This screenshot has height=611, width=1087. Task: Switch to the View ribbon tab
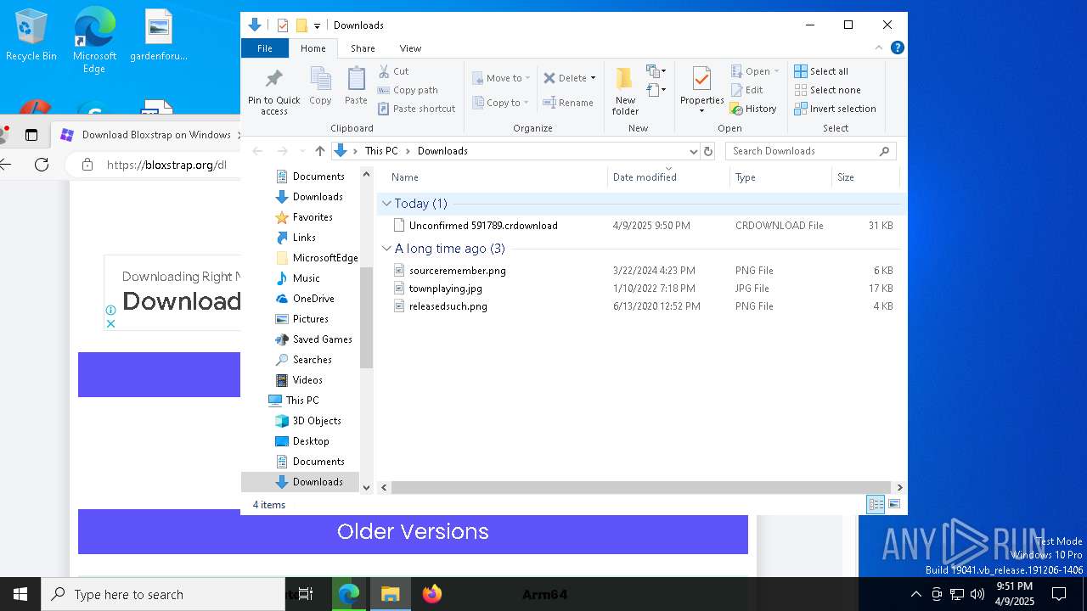point(410,48)
